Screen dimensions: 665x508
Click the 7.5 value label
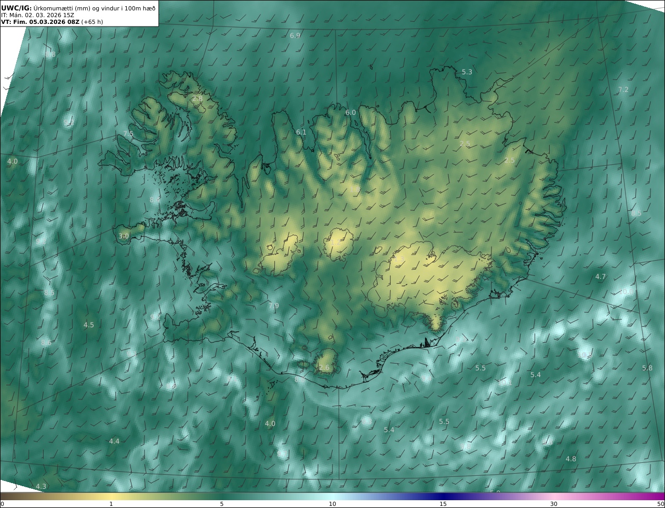tap(128, 133)
